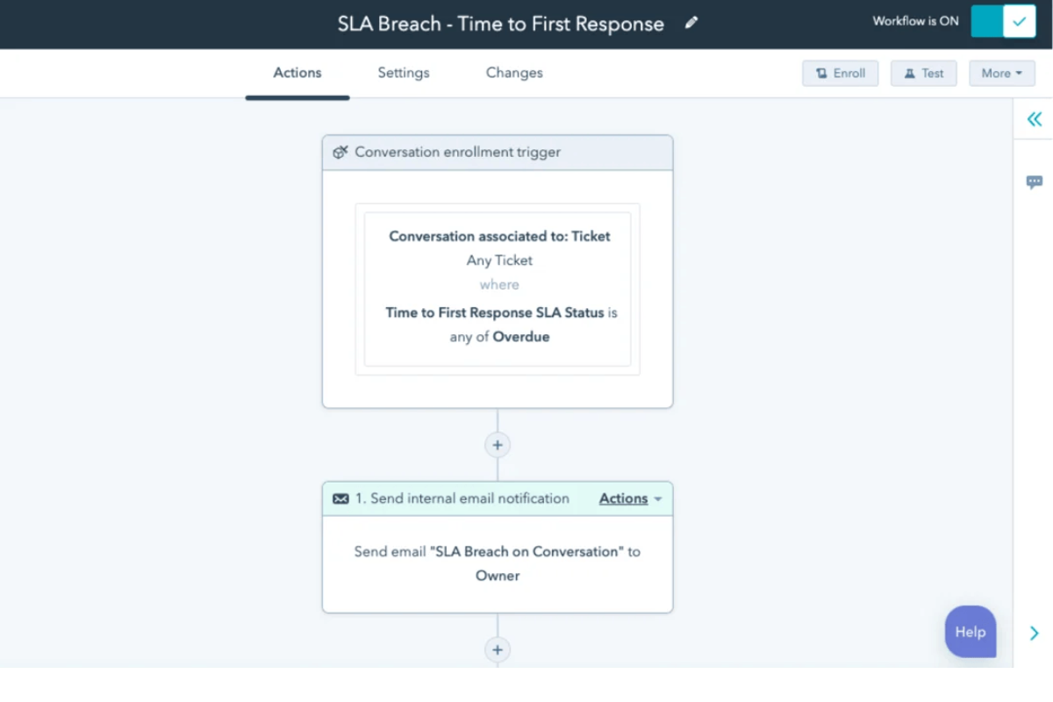The image size is (1053, 702).
Task: Select the Actions tab
Action: [x=297, y=73]
